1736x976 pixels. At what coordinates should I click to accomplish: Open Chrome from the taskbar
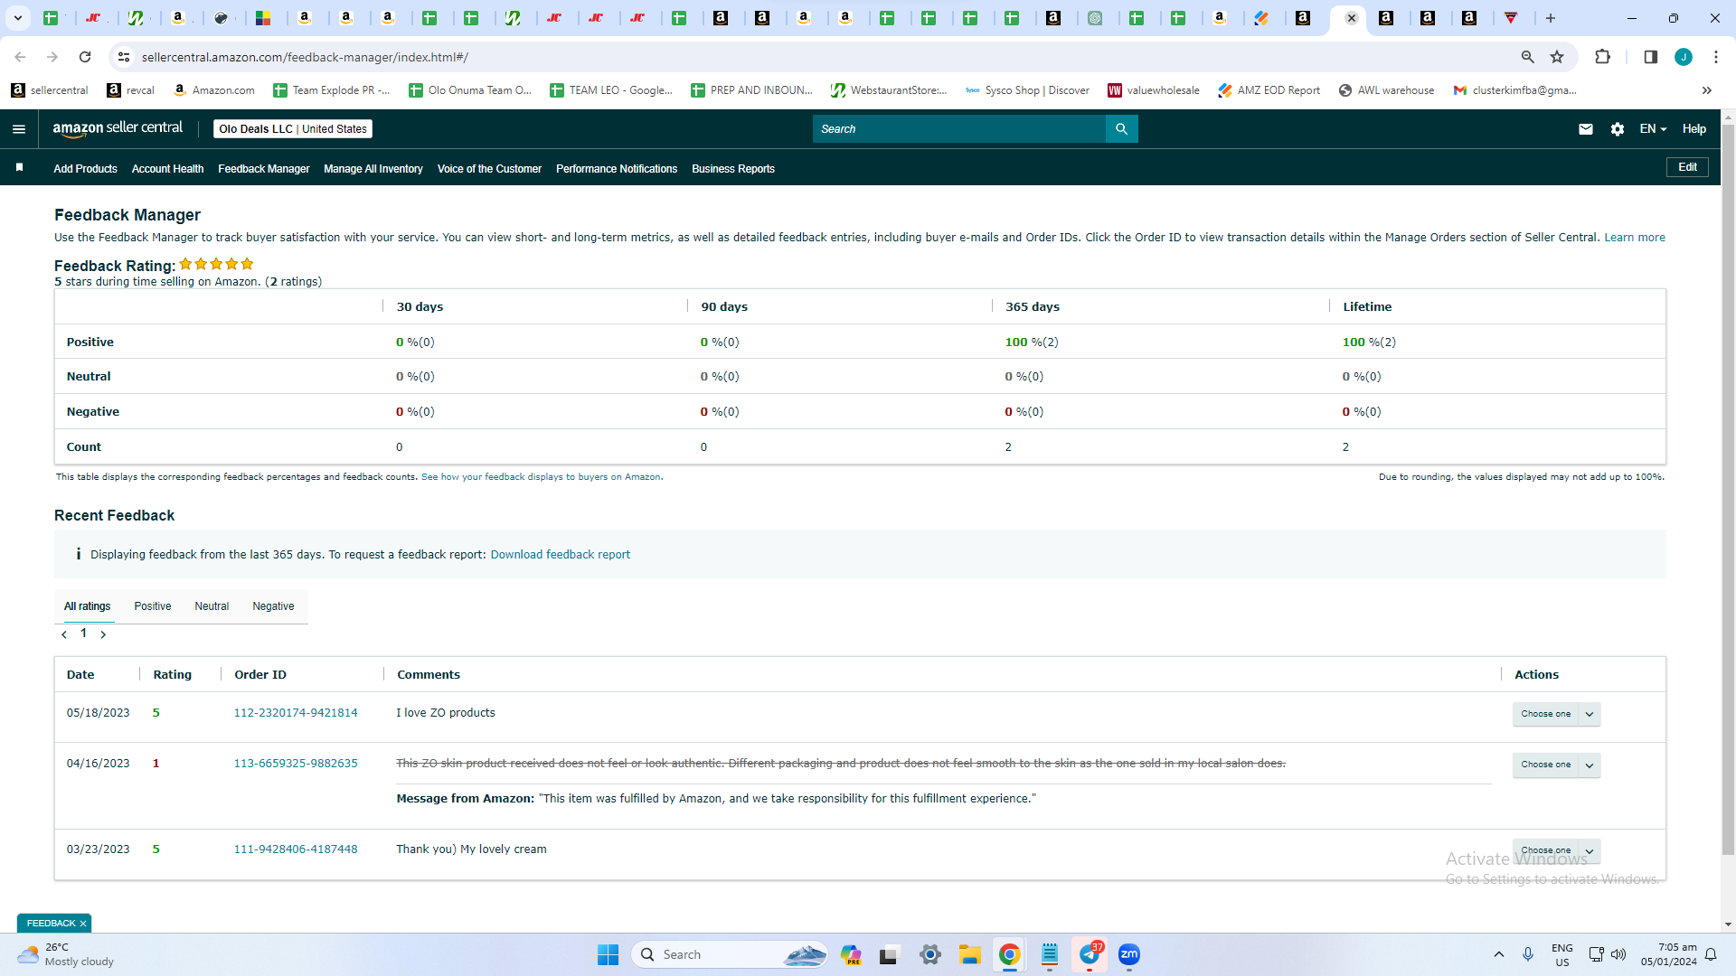point(1009,954)
